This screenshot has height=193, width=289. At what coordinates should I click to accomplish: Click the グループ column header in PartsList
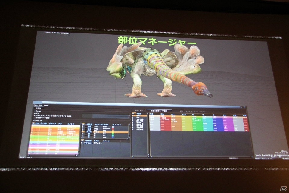click(52, 124)
